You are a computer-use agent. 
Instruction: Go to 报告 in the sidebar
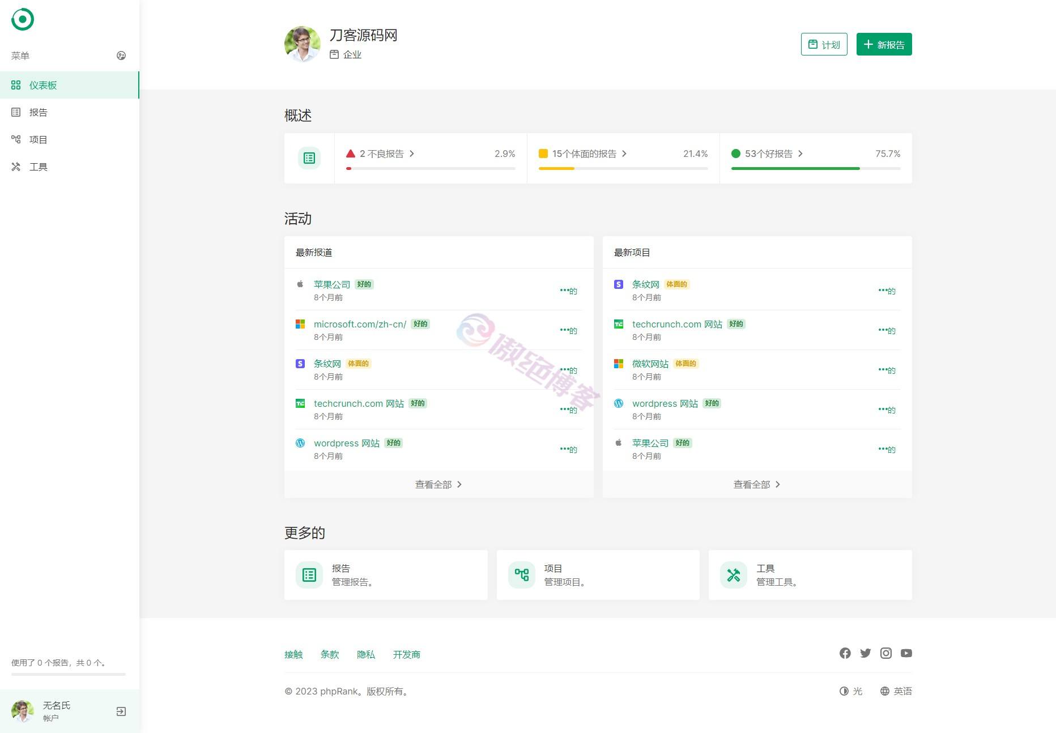pos(69,112)
